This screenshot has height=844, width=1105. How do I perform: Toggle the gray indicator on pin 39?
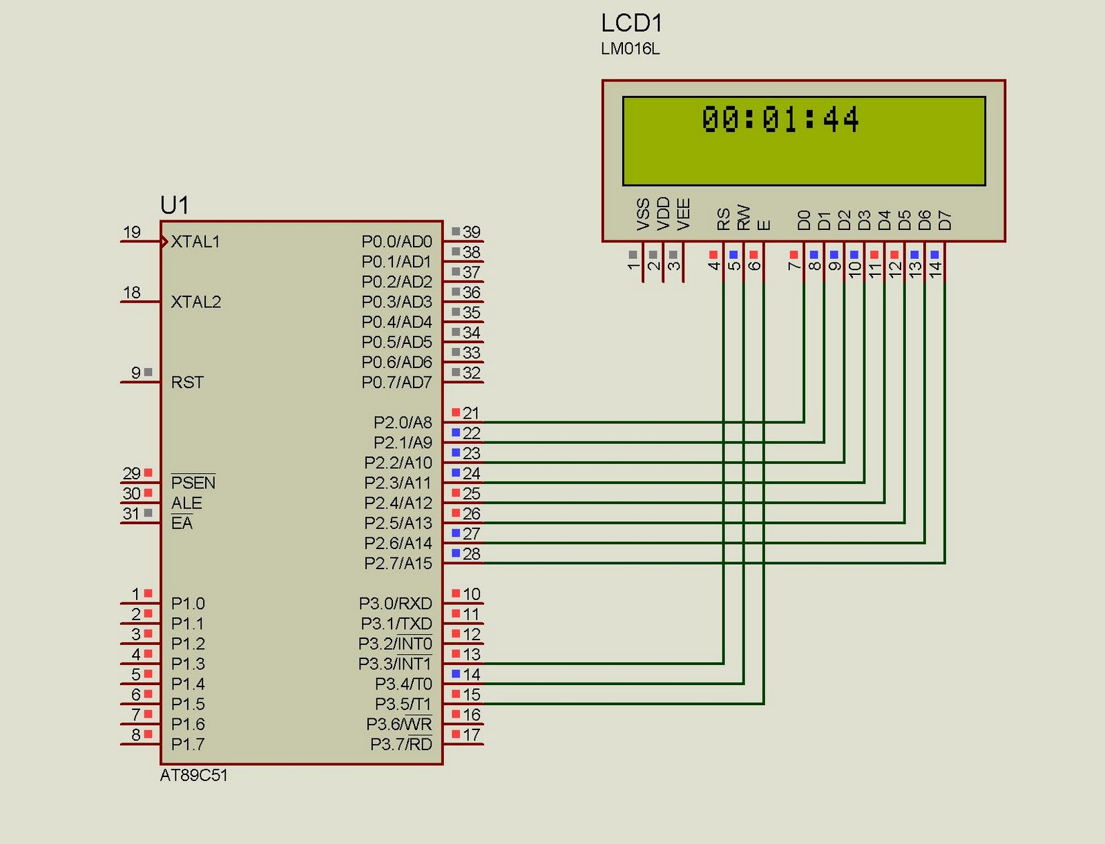coord(455,232)
